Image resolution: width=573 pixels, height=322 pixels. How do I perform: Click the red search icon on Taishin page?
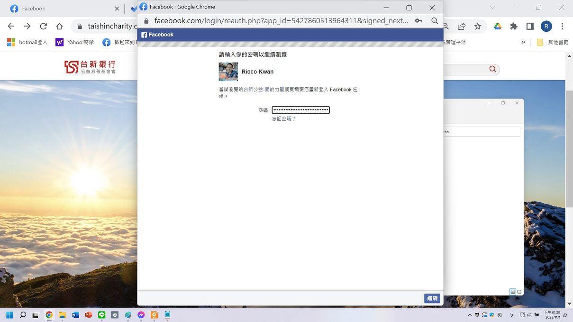[x=493, y=70]
